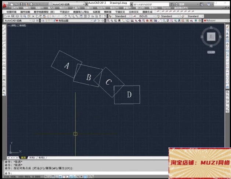Select the Polyline draw tool
231x179 pixels.
(x=4, y=33)
